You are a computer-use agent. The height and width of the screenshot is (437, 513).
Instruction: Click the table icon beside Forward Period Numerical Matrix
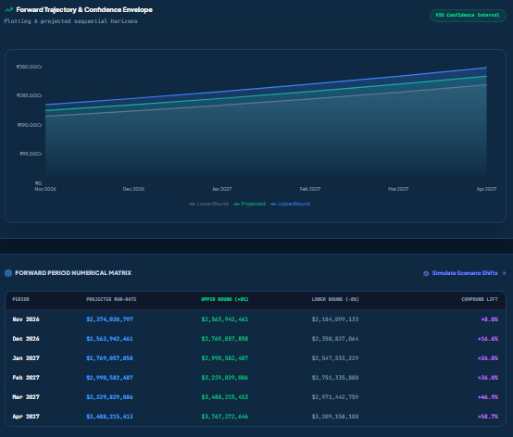(8, 273)
